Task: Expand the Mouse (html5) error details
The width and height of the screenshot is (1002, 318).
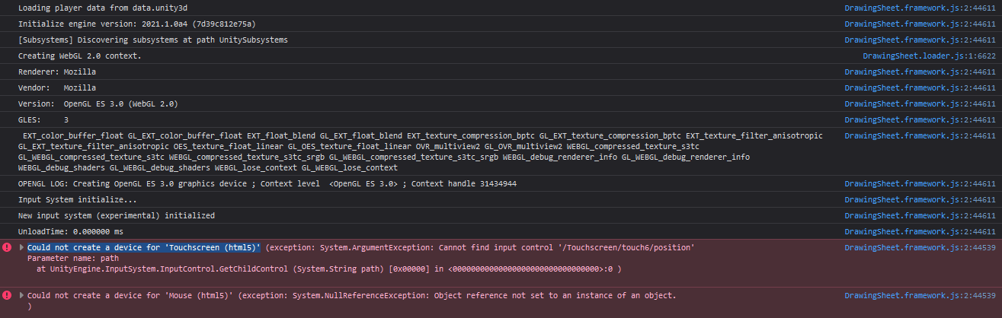Action: 22,295
